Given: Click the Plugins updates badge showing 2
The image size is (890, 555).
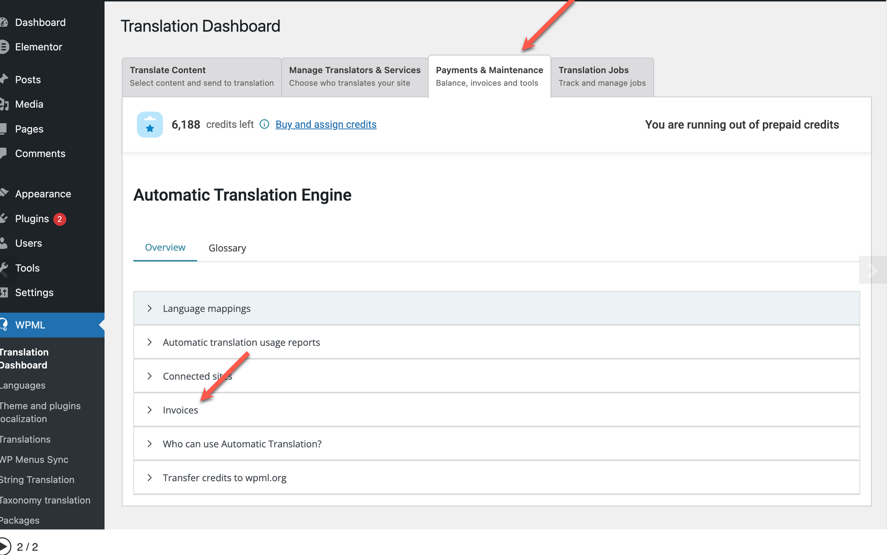Looking at the screenshot, I should tap(60, 219).
